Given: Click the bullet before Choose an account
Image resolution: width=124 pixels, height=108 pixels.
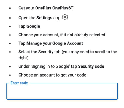Looking at the screenshot, I should tap(10, 75).
